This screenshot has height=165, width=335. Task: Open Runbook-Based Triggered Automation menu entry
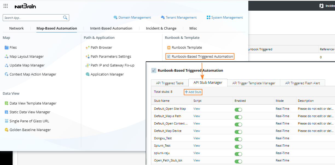(202, 57)
